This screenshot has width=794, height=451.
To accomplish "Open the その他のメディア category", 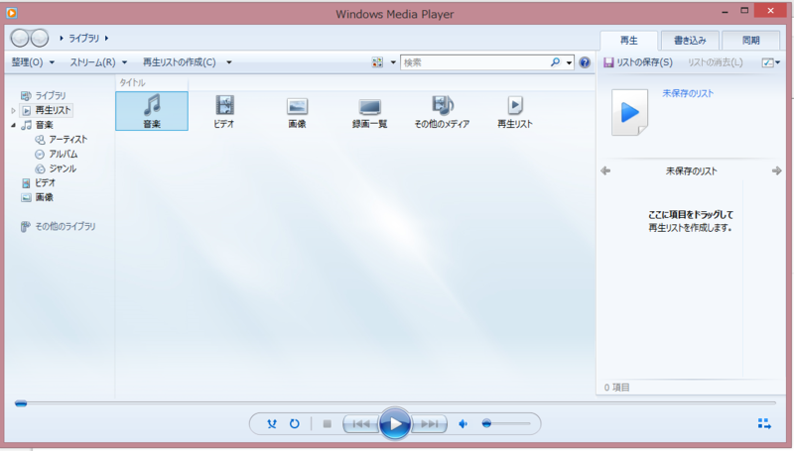I will (x=442, y=112).
